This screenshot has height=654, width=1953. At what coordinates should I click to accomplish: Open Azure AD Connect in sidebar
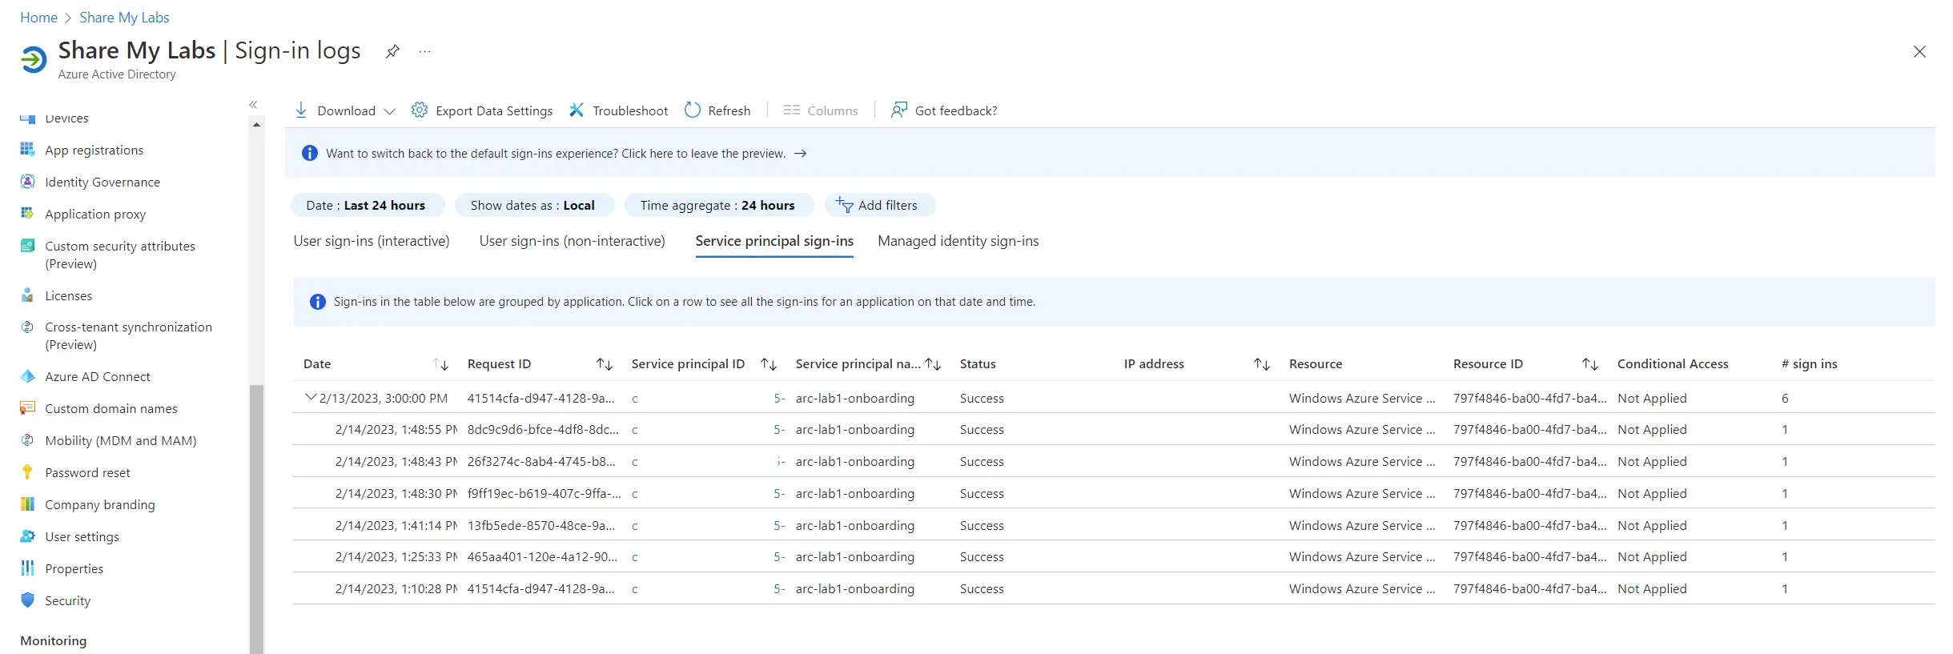click(x=98, y=376)
